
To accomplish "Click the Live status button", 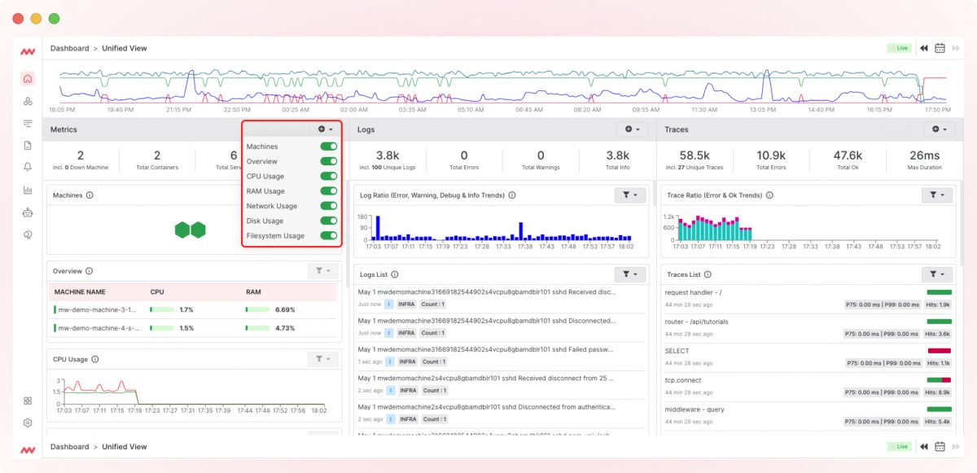I will [x=899, y=48].
